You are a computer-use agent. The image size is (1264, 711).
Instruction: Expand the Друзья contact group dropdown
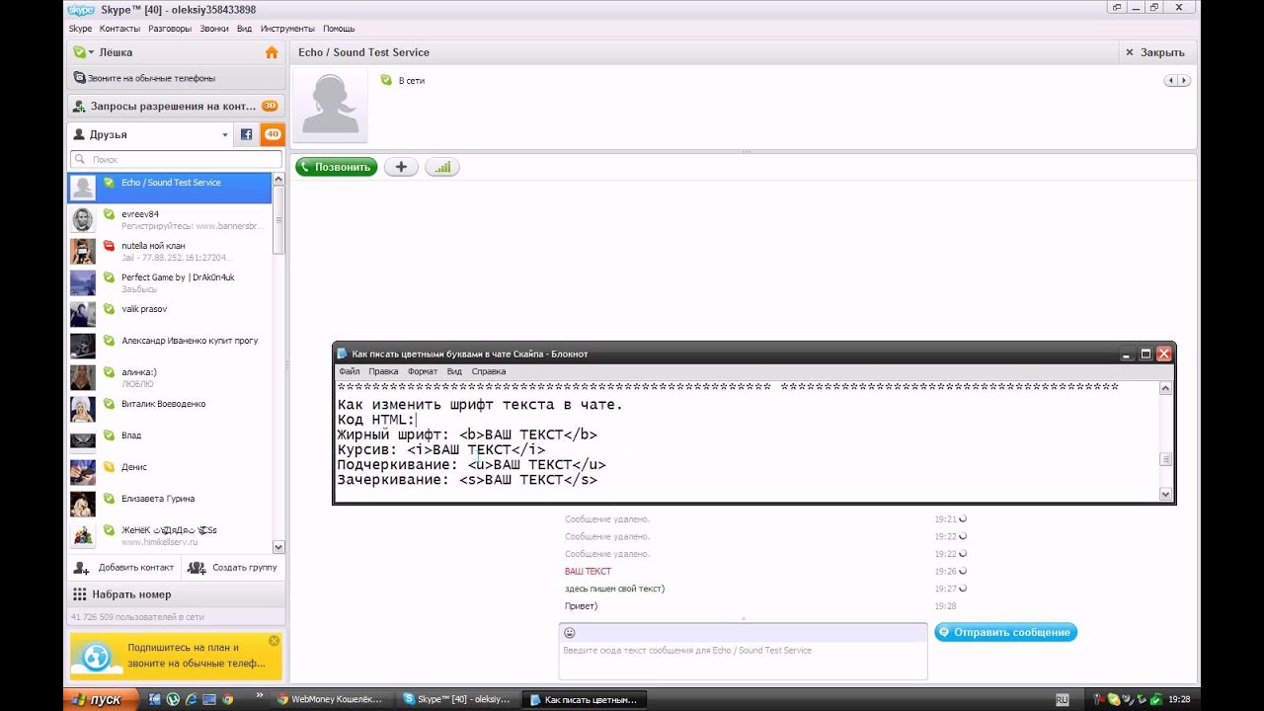tap(225, 134)
